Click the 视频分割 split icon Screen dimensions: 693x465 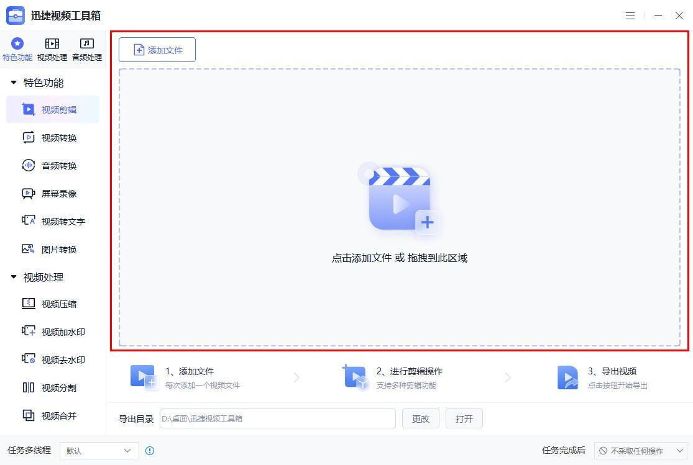click(29, 387)
